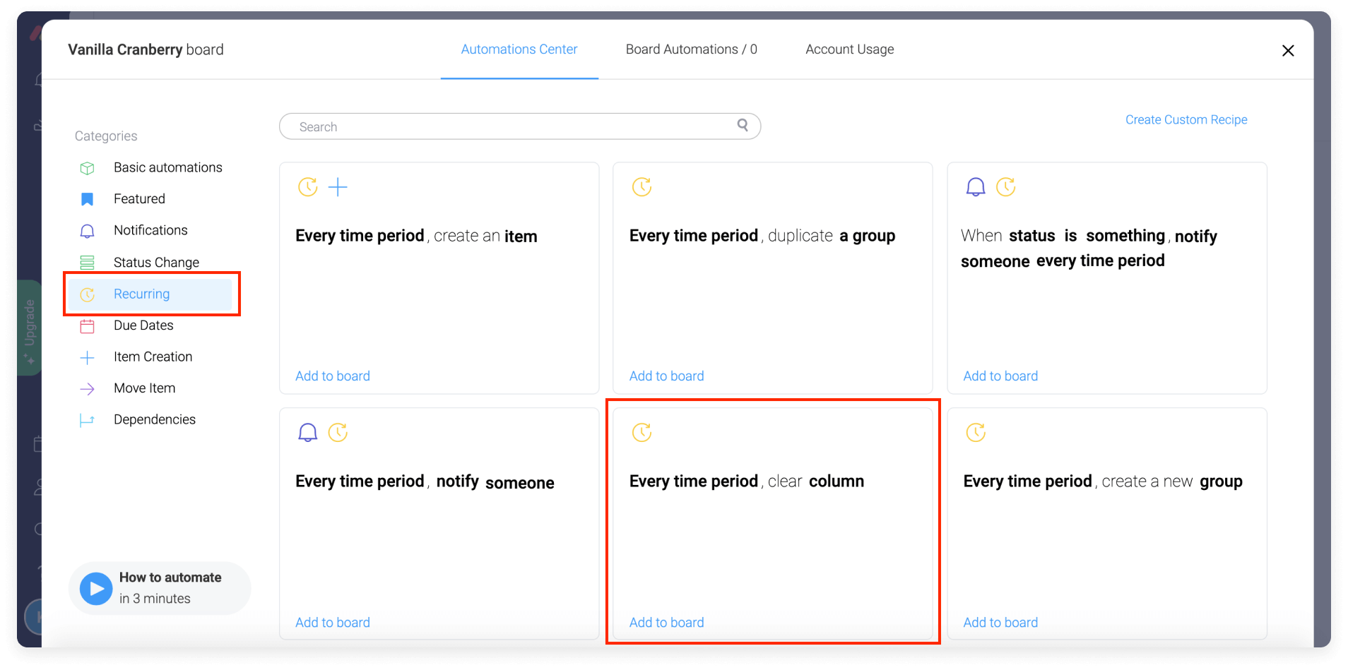
Task: Click the search magnifier icon
Action: pyautogui.click(x=743, y=125)
